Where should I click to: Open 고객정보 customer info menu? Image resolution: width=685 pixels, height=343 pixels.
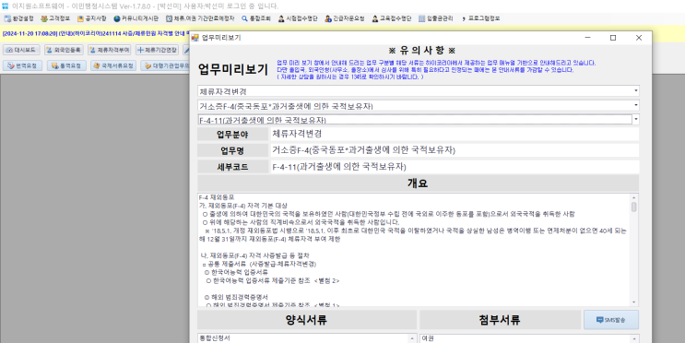coord(55,18)
